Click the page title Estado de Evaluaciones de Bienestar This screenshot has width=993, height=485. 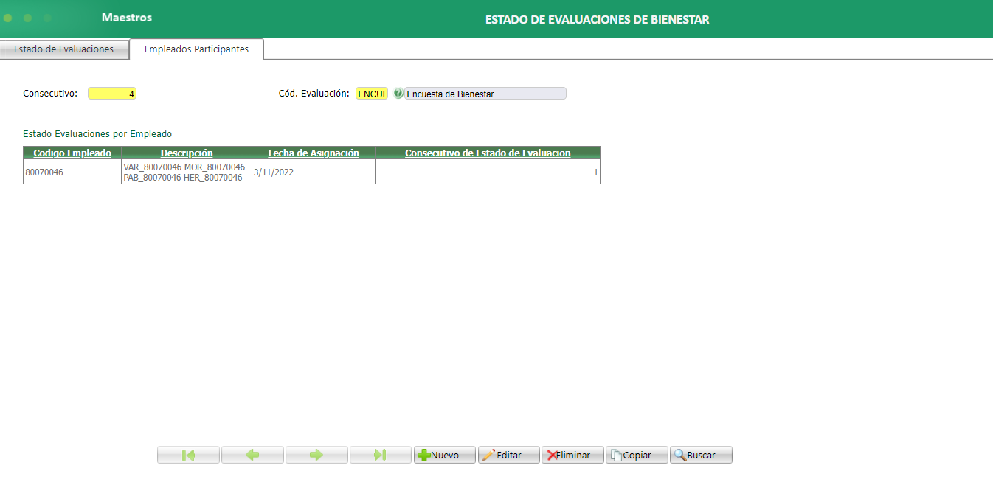(x=598, y=20)
